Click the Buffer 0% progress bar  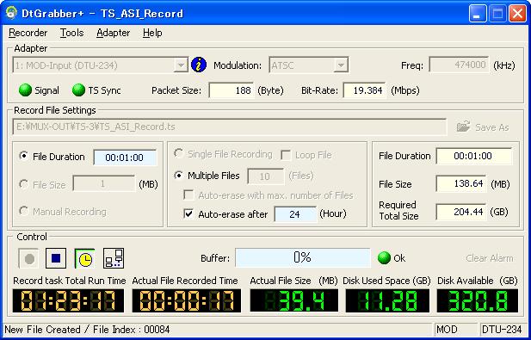[x=303, y=257]
